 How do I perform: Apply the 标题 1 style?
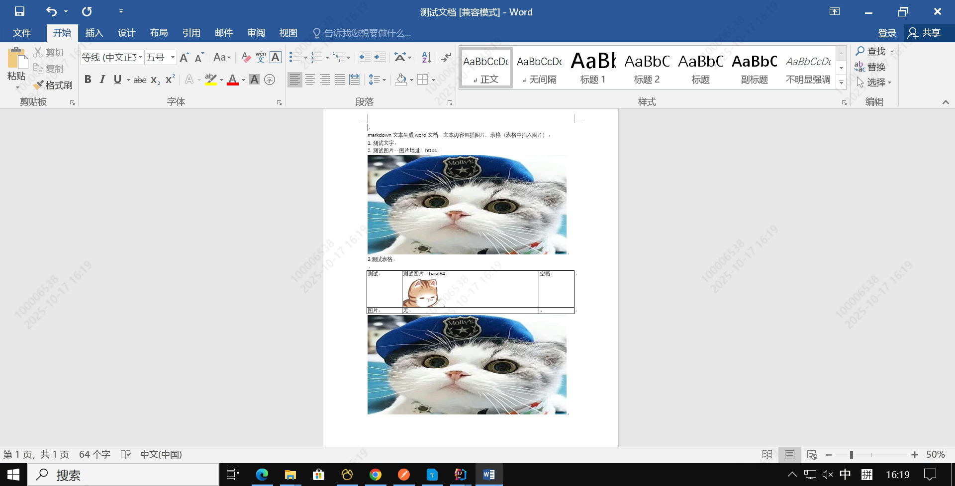pyautogui.click(x=592, y=67)
